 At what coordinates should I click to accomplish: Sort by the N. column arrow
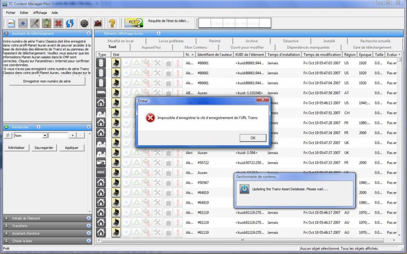(192, 55)
